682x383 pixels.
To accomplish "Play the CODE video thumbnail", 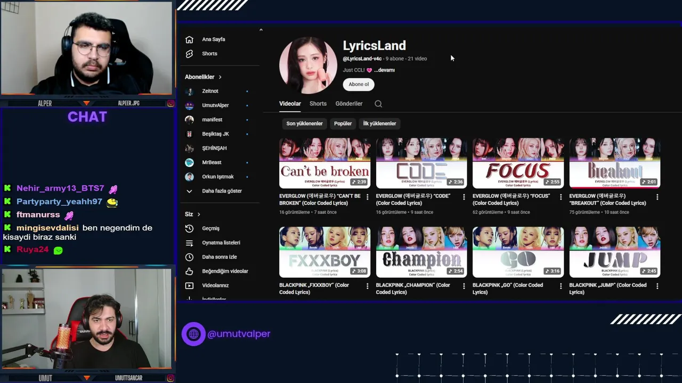I will pyautogui.click(x=421, y=163).
